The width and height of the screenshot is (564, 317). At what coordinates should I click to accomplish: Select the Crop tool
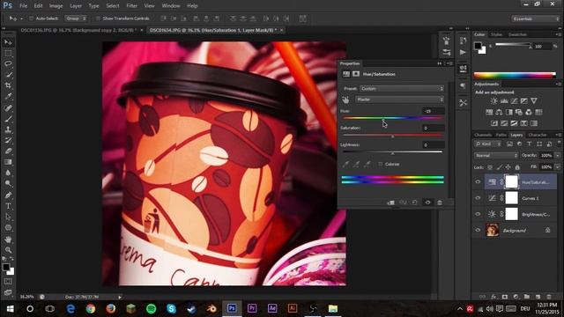(8, 85)
